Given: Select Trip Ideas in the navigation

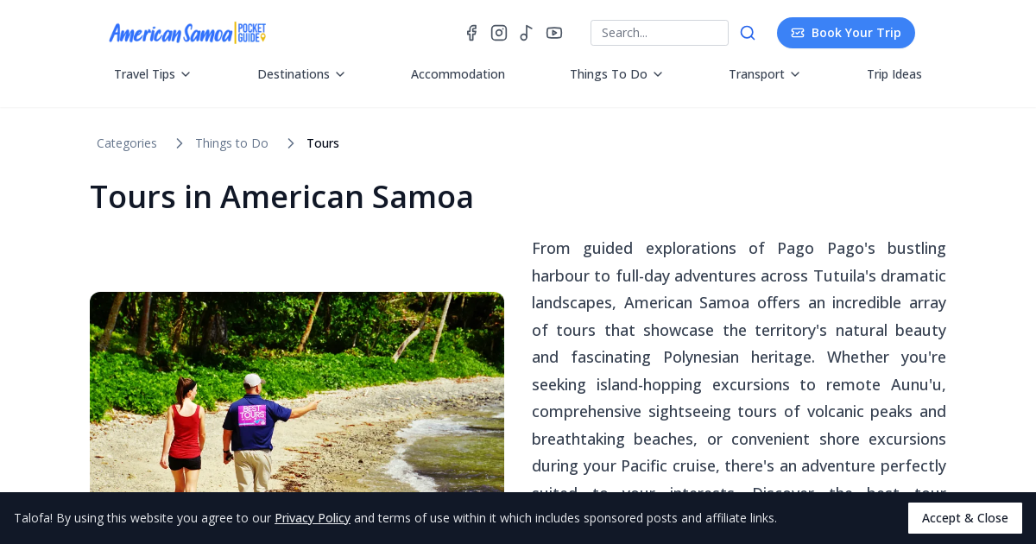Looking at the screenshot, I should pos(894,74).
